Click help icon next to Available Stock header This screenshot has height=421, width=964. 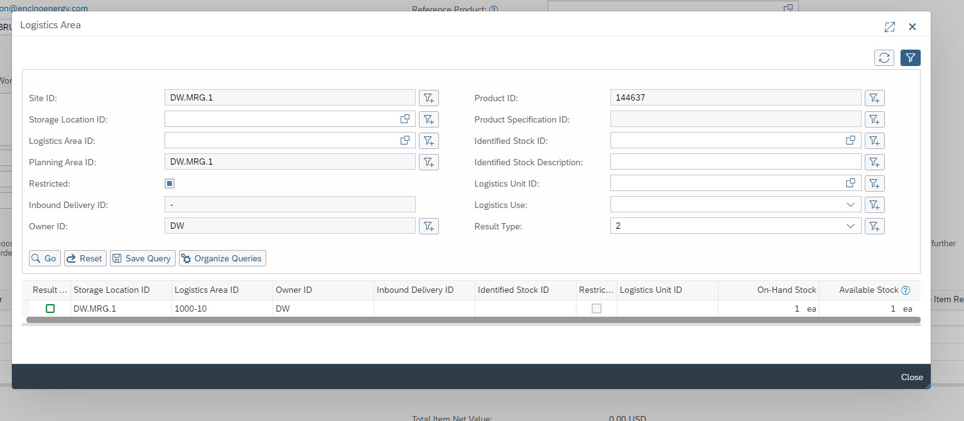point(906,290)
